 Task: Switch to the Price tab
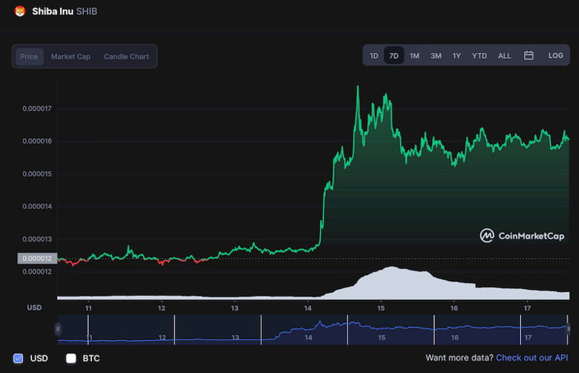[x=29, y=56]
